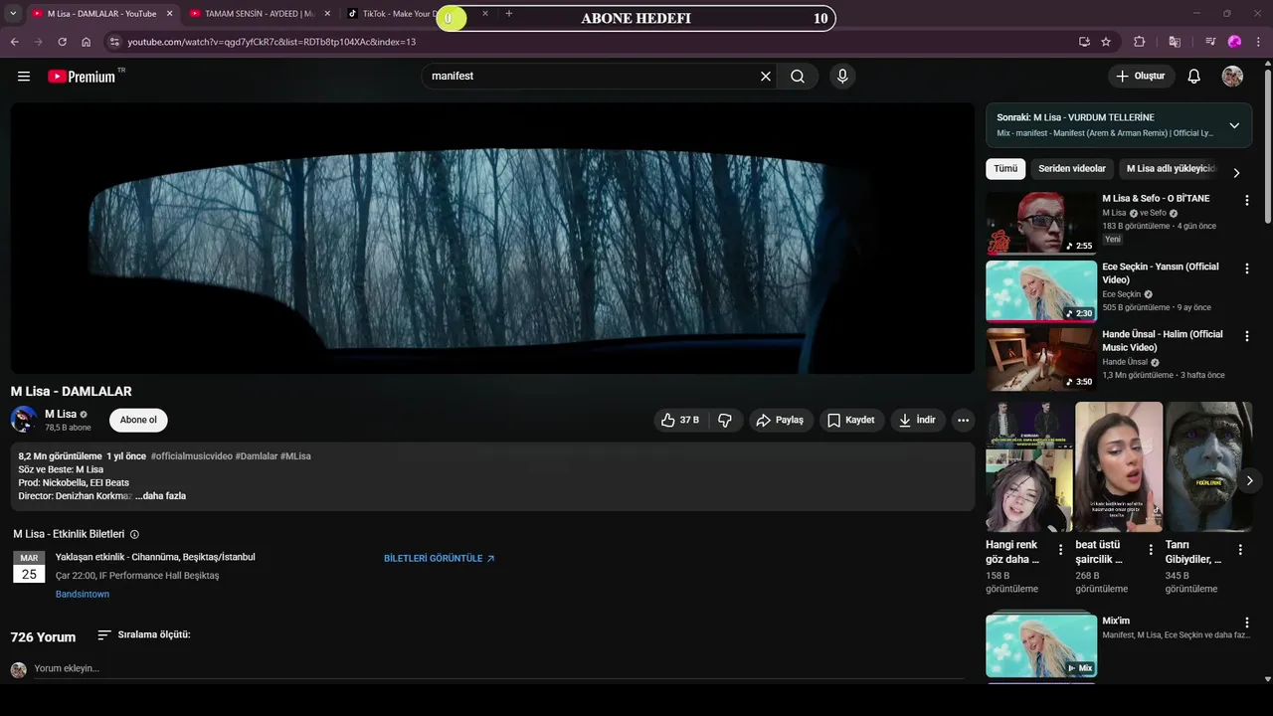Open options for beat üstü şaircilik short
The image size is (1273, 716).
click(1151, 550)
